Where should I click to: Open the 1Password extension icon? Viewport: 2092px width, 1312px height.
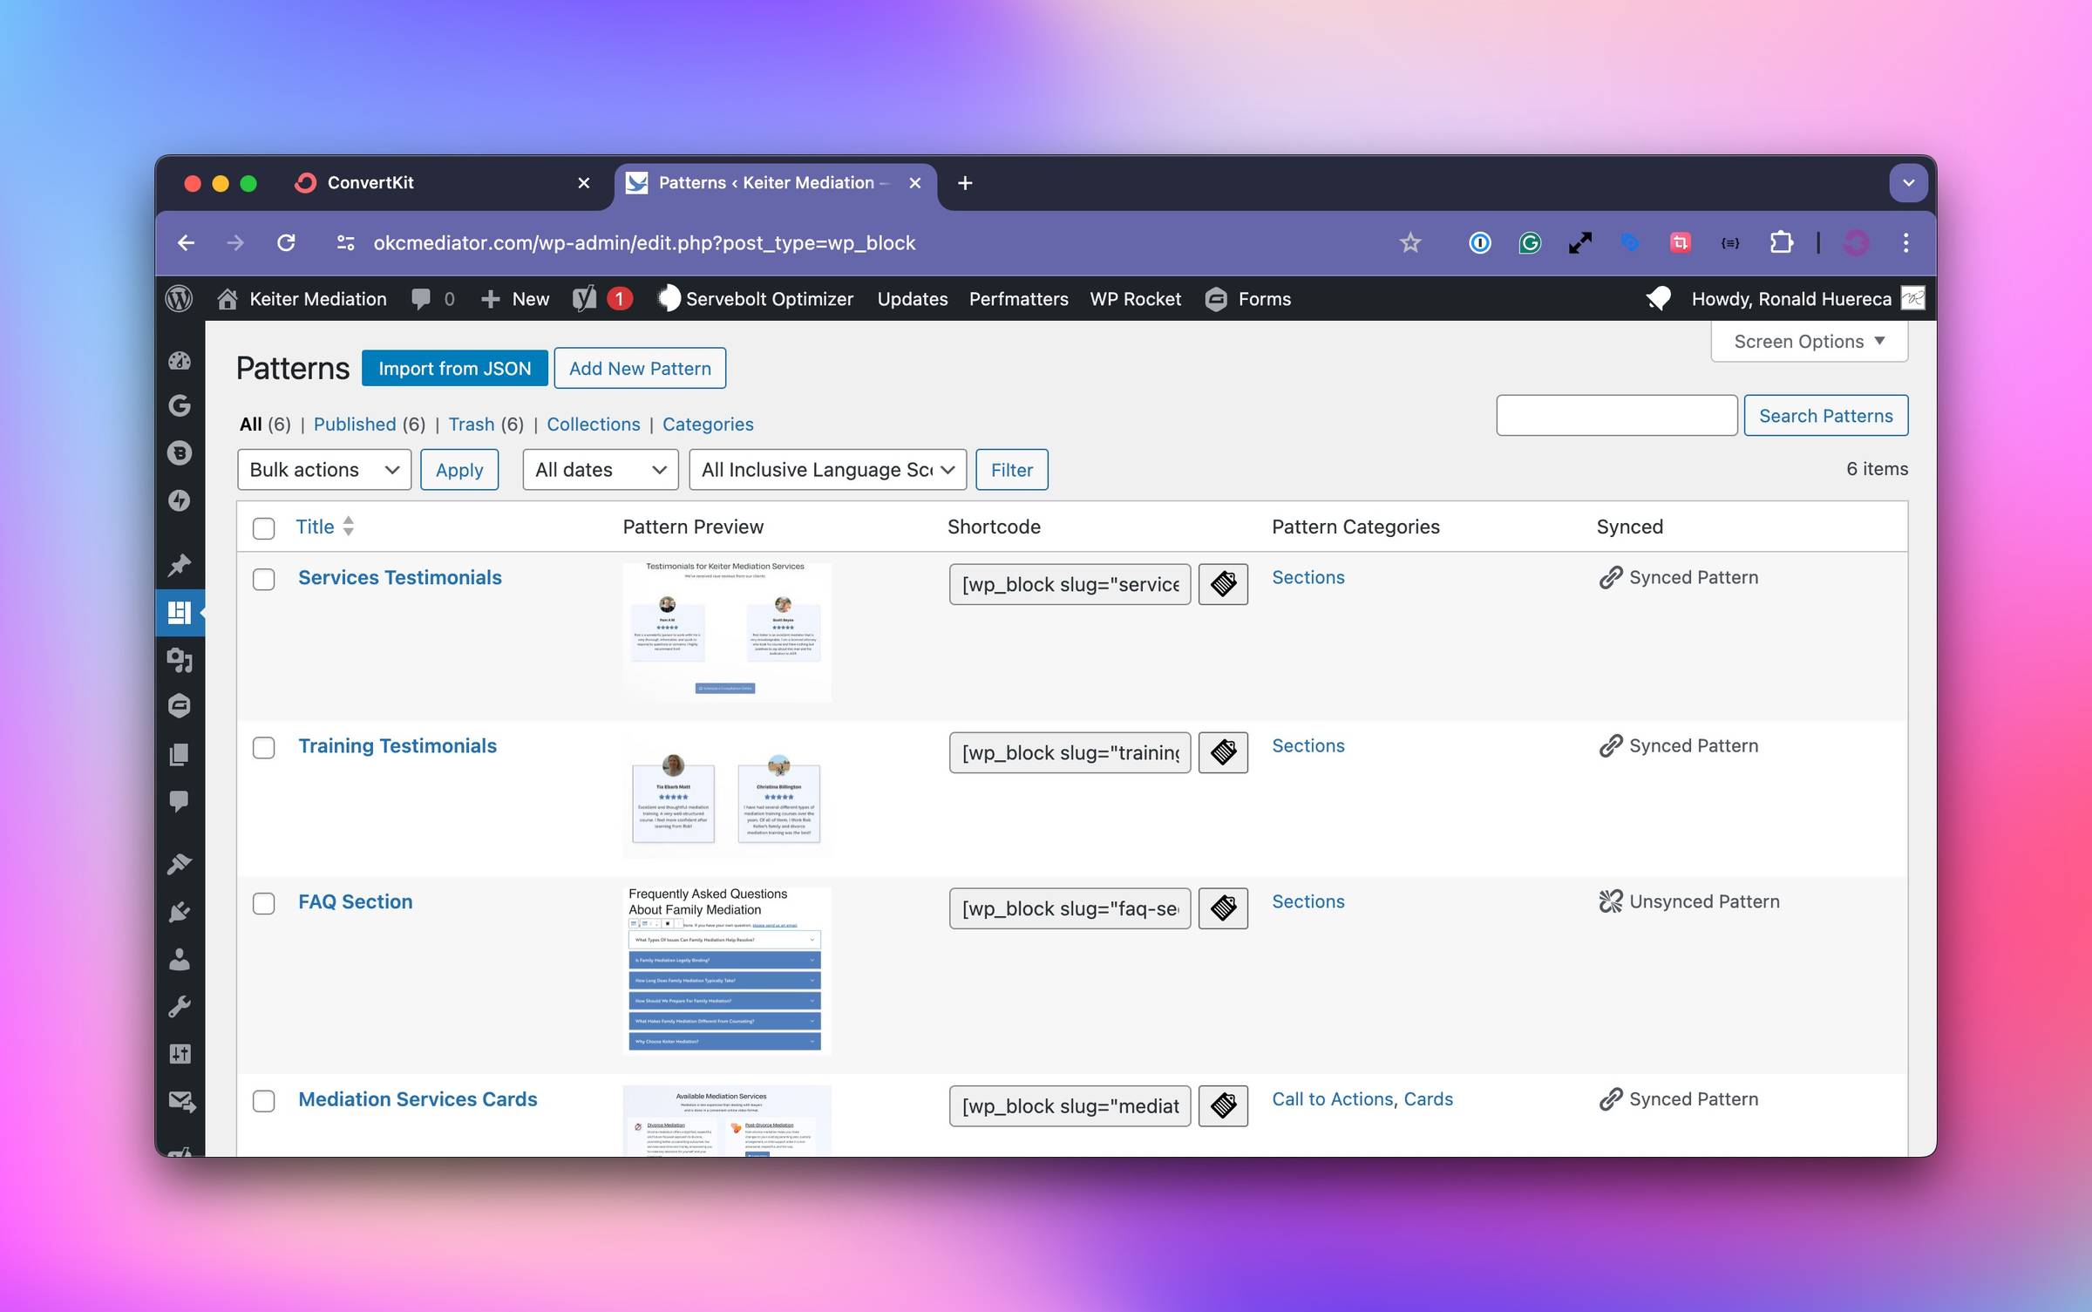[x=1479, y=242]
